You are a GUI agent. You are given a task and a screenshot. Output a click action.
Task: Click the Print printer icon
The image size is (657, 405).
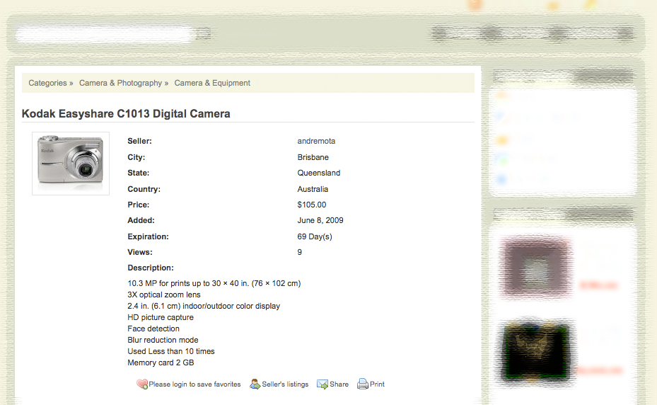pos(362,384)
